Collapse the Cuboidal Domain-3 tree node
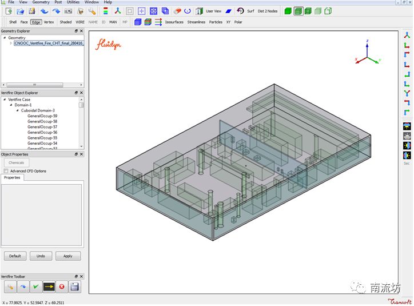 coord(17,110)
